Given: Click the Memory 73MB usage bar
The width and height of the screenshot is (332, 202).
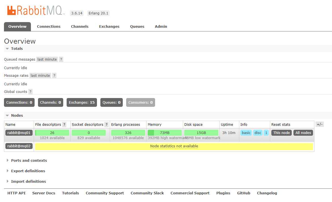Looking at the screenshot, I should click(x=164, y=133).
